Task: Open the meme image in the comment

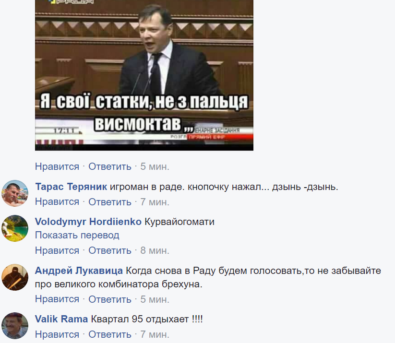Action: (x=144, y=75)
